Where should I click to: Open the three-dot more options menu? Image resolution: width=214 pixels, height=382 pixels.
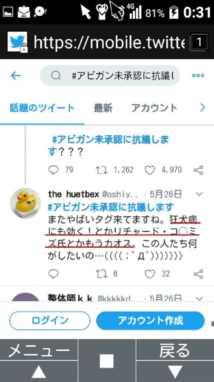click(198, 75)
